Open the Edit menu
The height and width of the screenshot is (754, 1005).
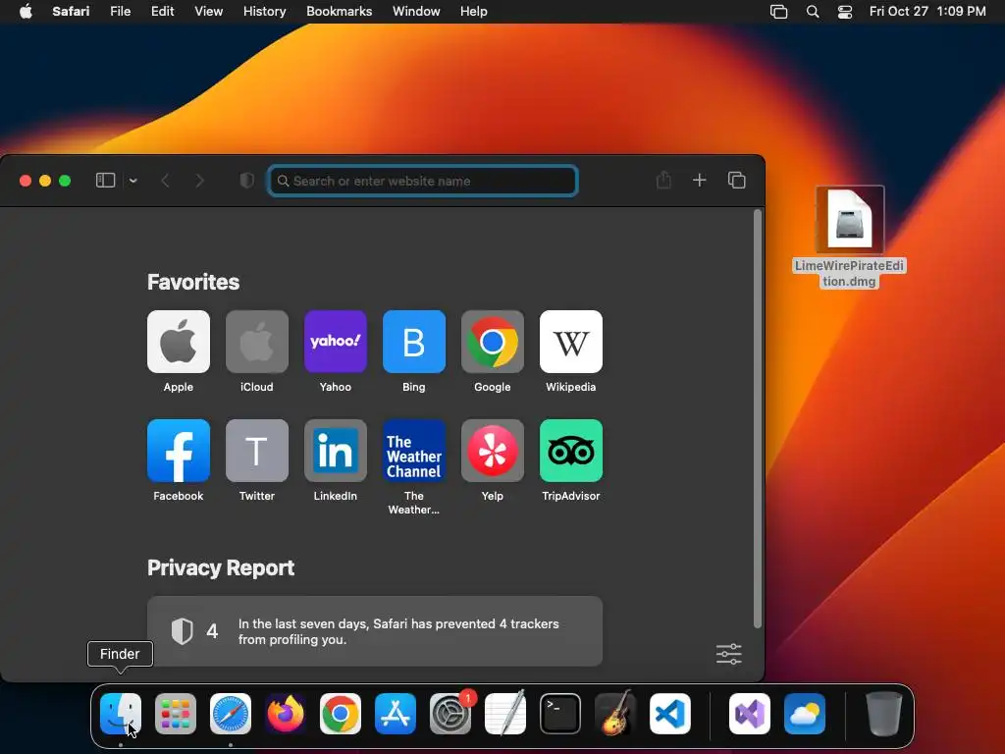tap(162, 12)
